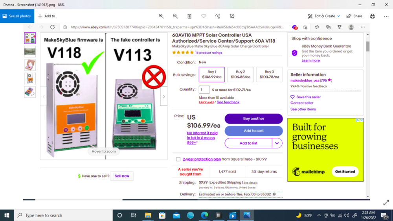Click the webpage vertical scrollbar
The image size is (393, 221).
[368, 47]
